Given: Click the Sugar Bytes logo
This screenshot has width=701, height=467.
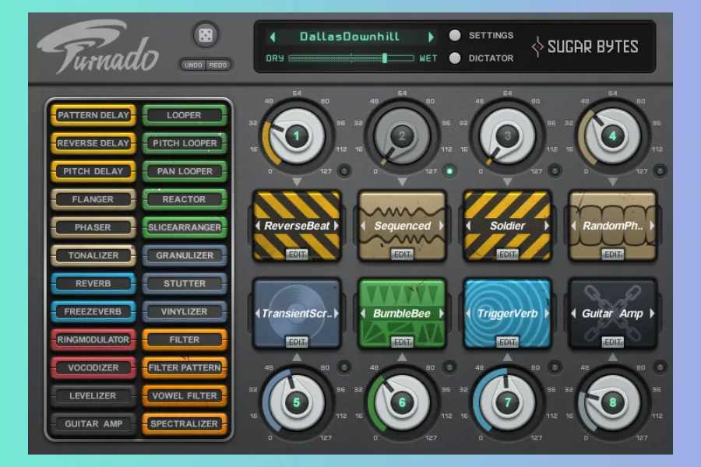Looking at the screenshot, I should (x=585, y=47).
